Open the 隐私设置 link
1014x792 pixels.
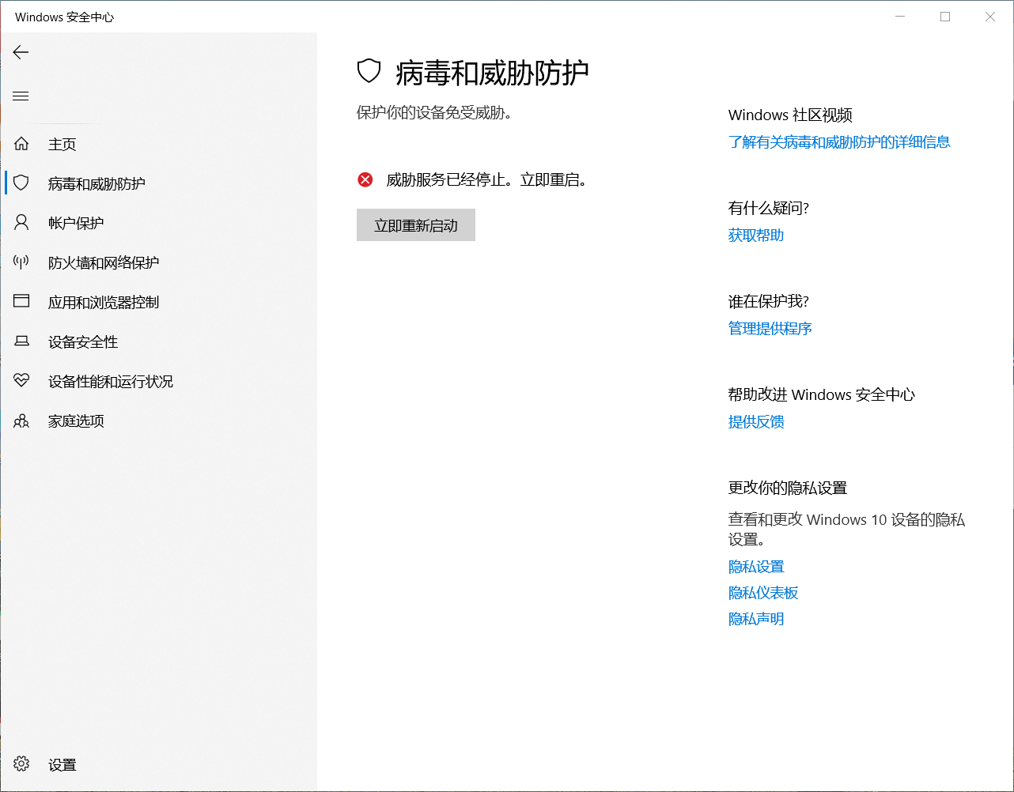click(756, 567)
